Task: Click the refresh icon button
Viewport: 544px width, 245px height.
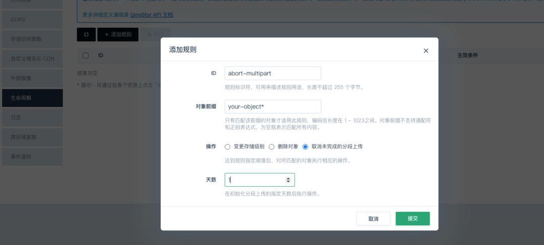Action: tap(86, 35)
